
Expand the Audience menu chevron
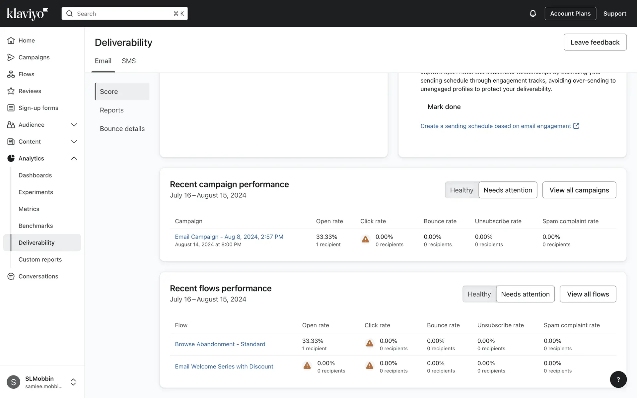[74, 125]
